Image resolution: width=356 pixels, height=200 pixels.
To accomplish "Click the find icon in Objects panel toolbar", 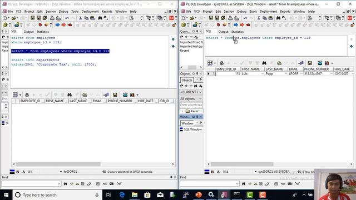I will 195,86.
